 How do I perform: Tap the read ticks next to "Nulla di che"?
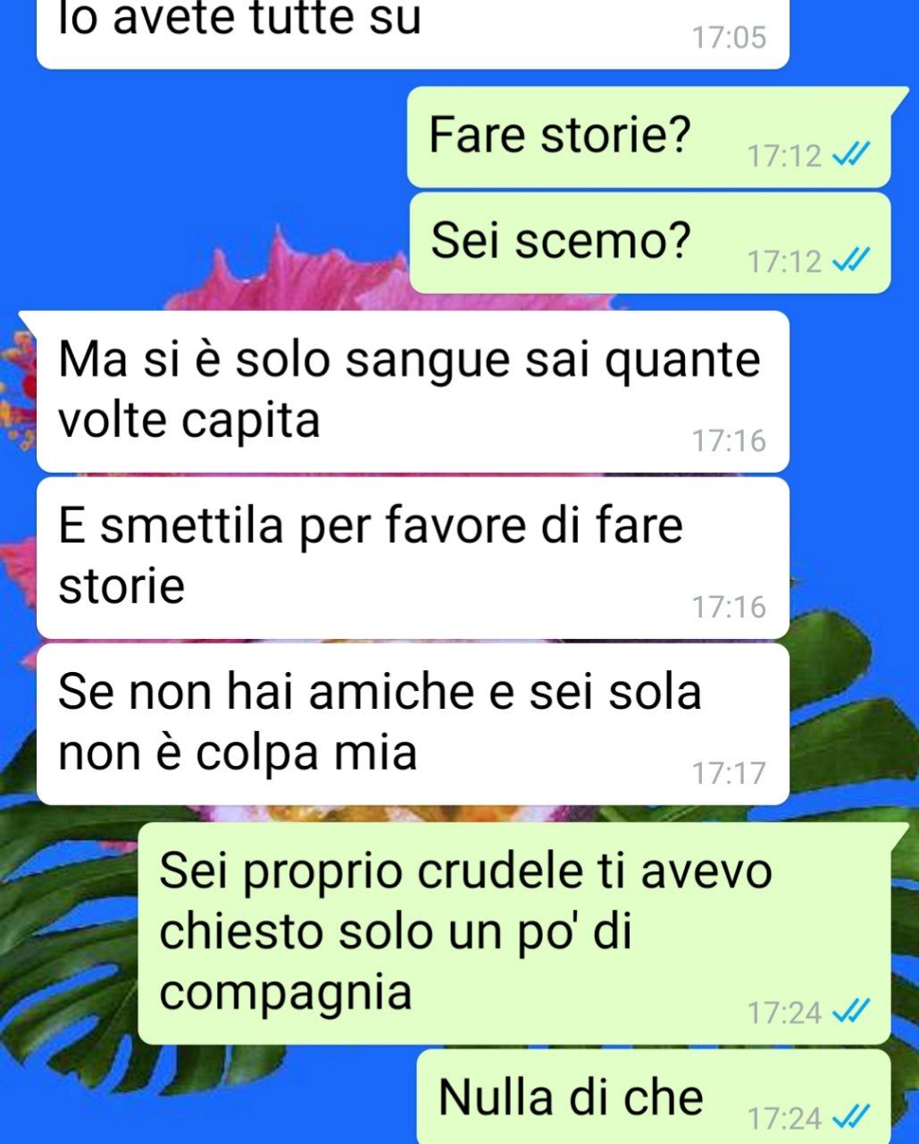(x=849, y=1117)
